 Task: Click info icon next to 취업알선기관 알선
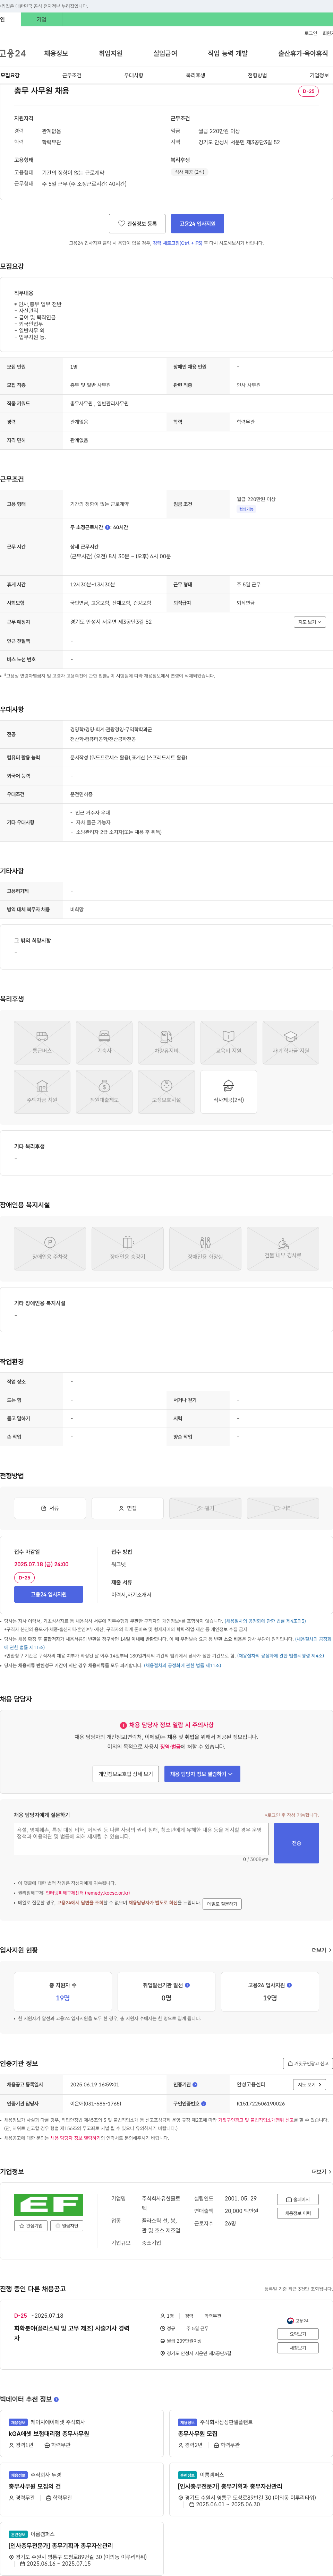187,1985
